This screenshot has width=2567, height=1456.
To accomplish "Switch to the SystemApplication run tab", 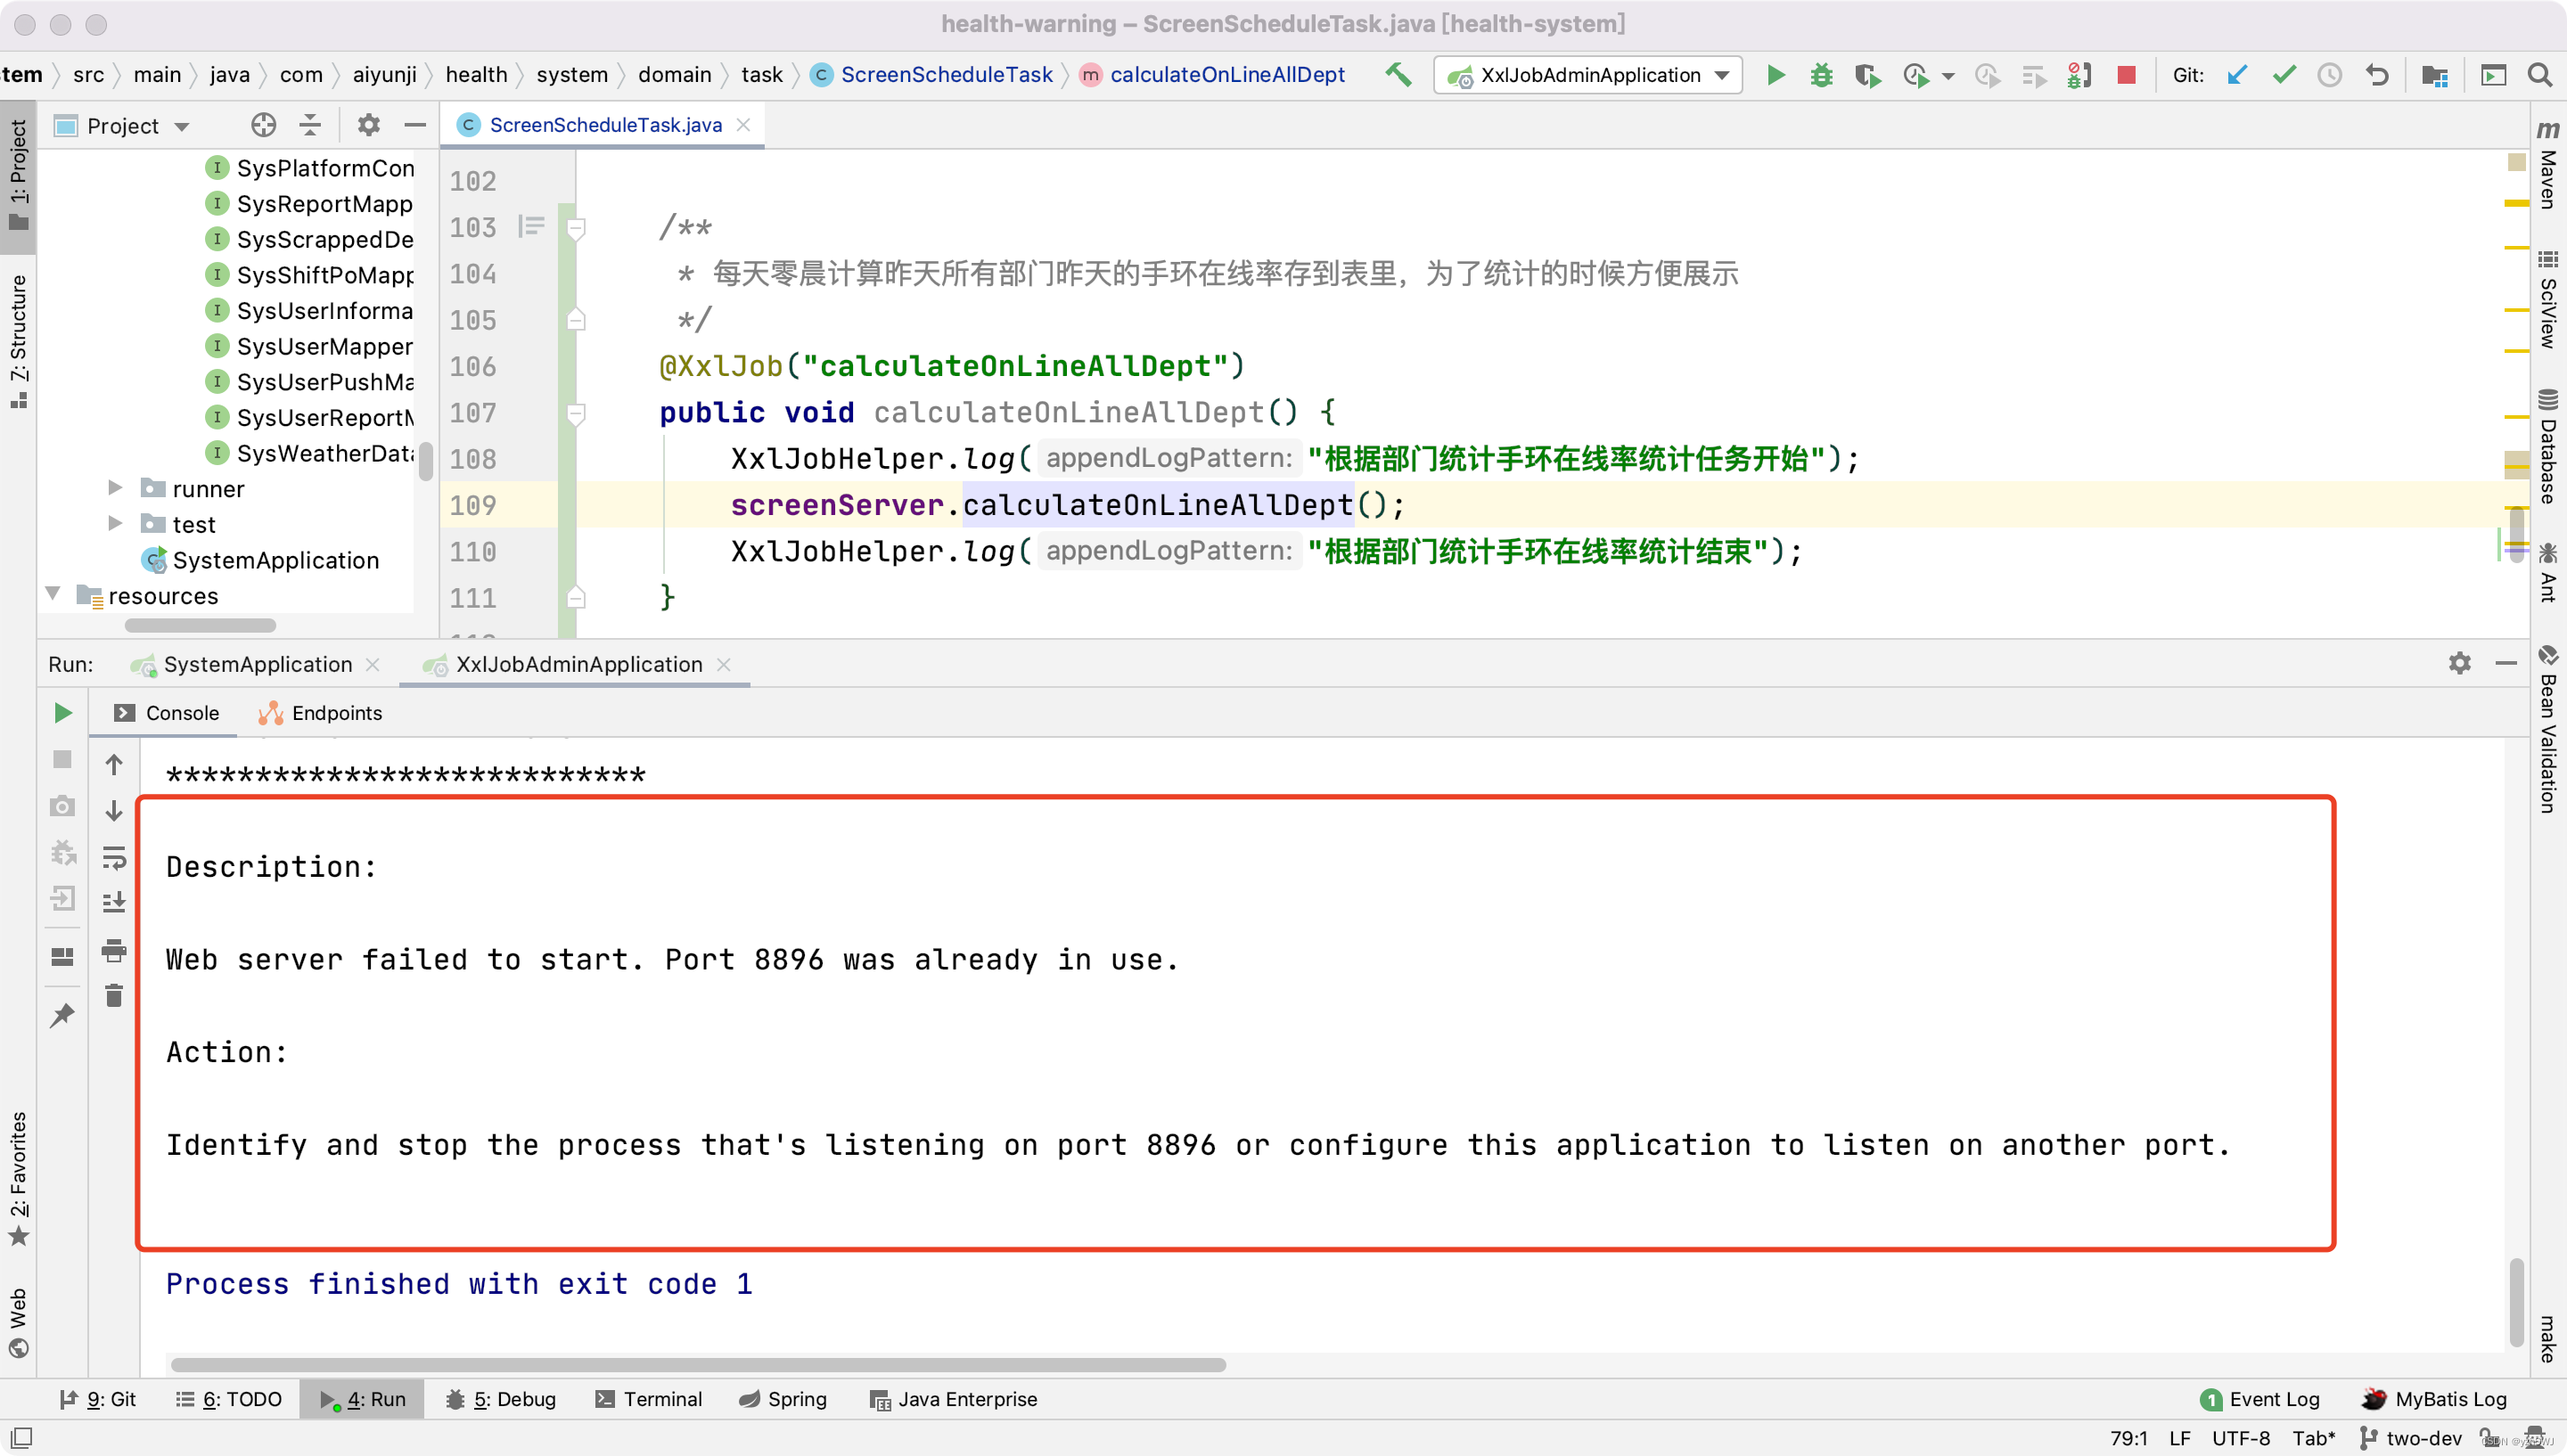I will tap(256, 665).
